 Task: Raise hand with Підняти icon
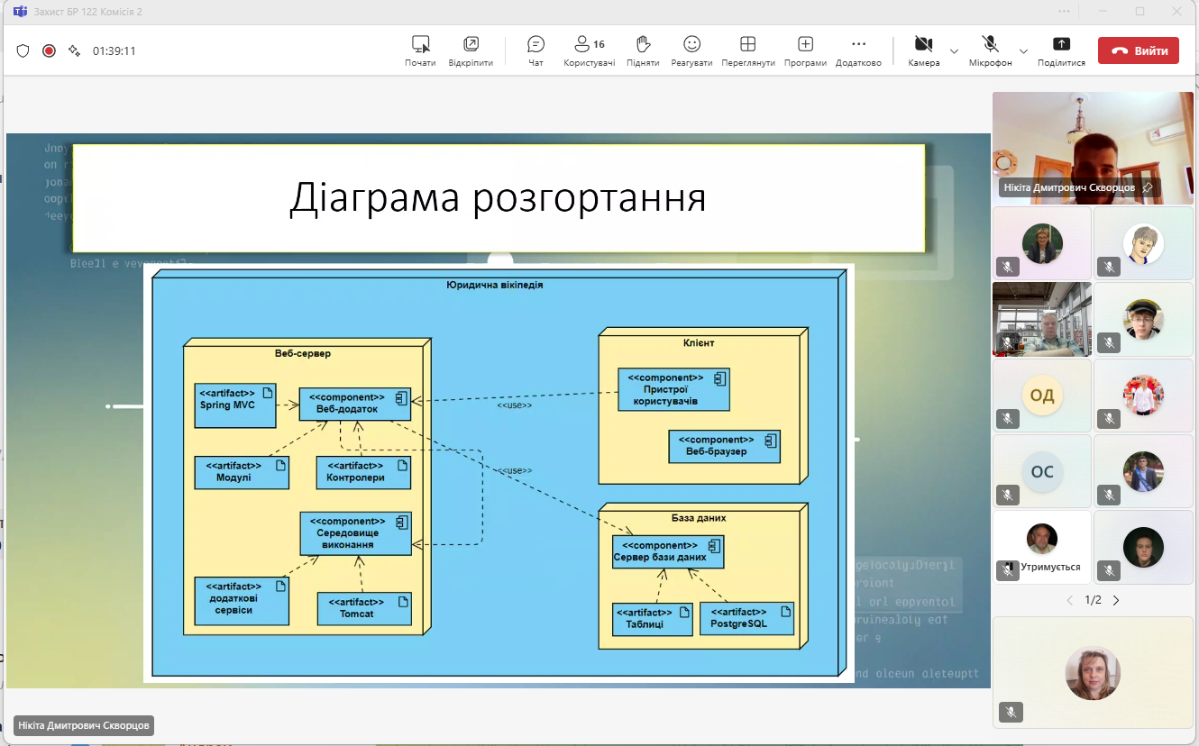pyautogui.click(x=643, y=50)
